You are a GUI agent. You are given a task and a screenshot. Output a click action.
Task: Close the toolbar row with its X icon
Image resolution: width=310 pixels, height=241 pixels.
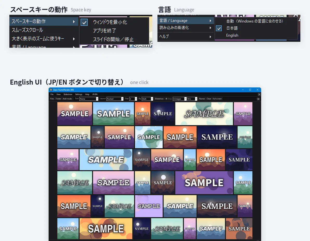(258, 99)
